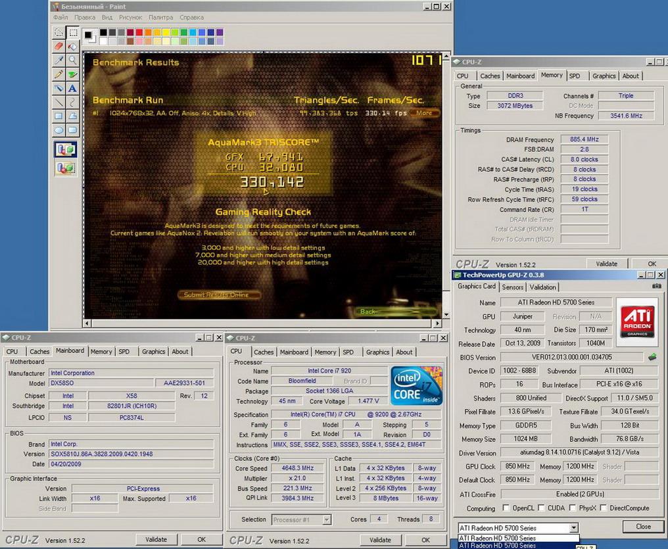Open the Справка menu in Paint
The image size is (668, 549).
click(191, 18)
